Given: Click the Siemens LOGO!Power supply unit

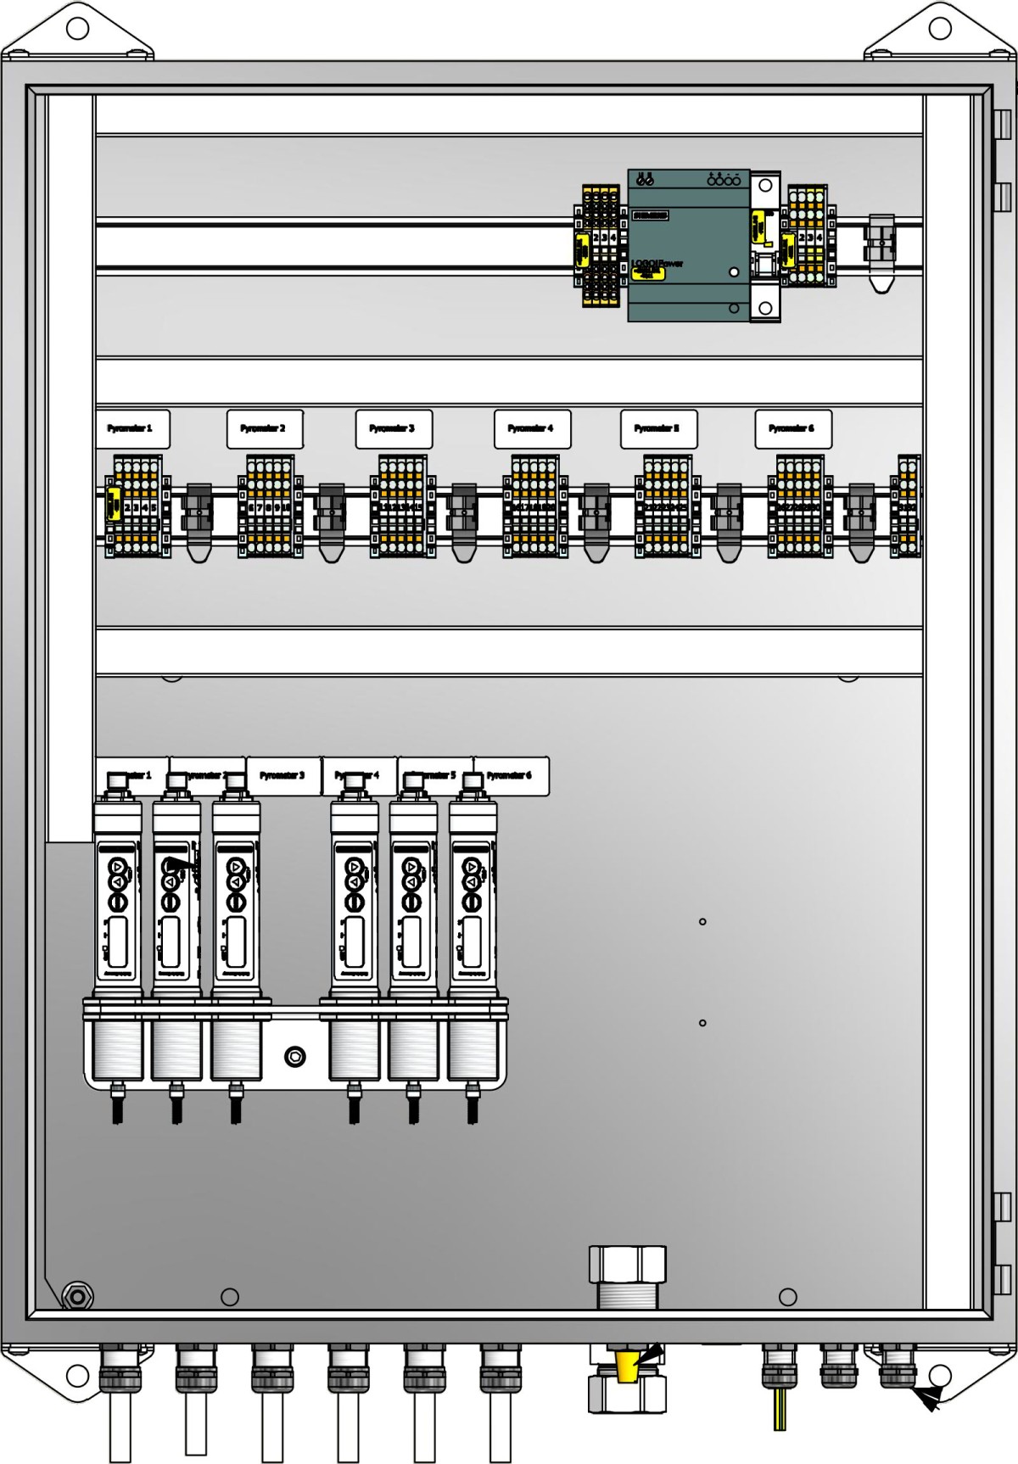Looking at the screenshot, I should (x=688, y=245).
